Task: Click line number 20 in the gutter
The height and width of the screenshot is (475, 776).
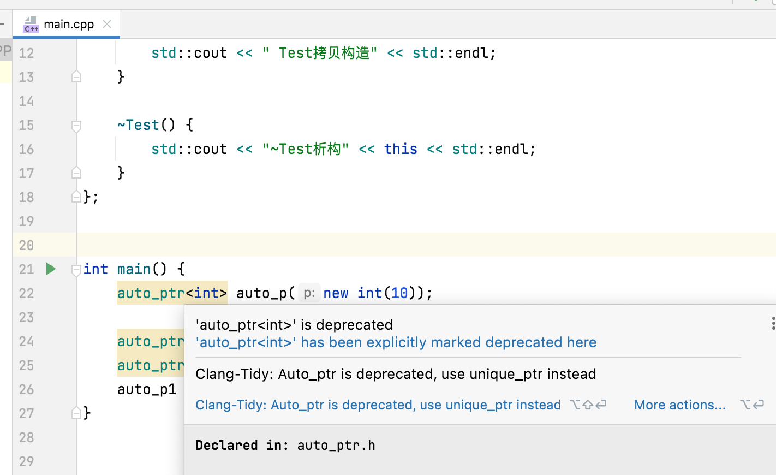Action: click(26, 245)
